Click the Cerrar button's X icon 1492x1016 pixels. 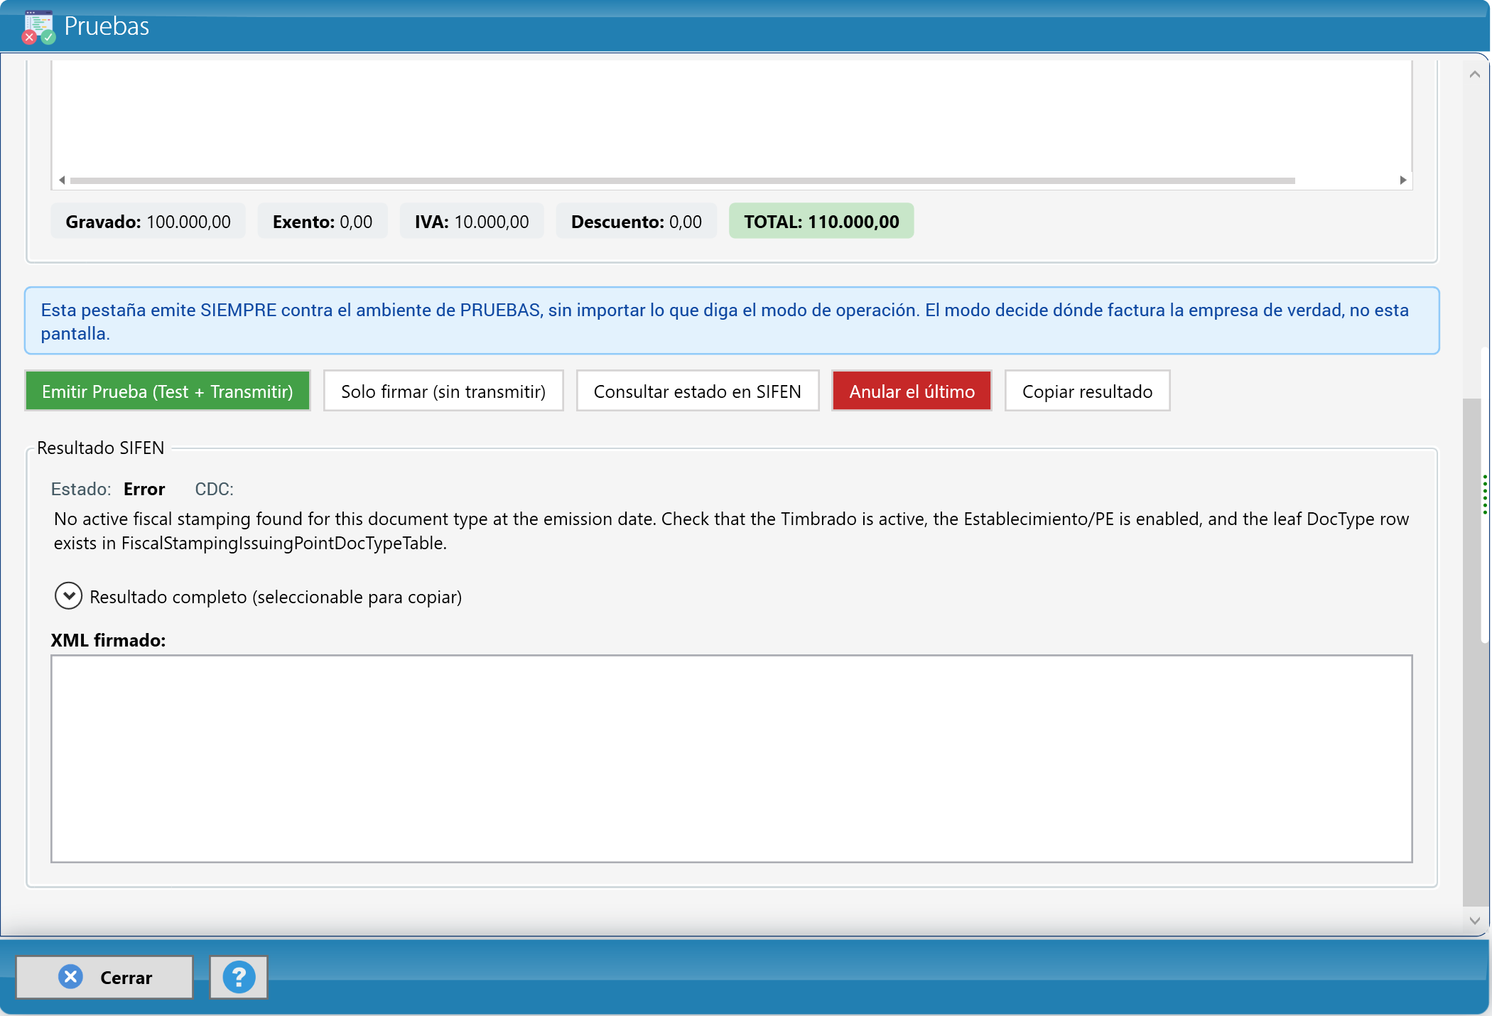[x=70, y=977]
